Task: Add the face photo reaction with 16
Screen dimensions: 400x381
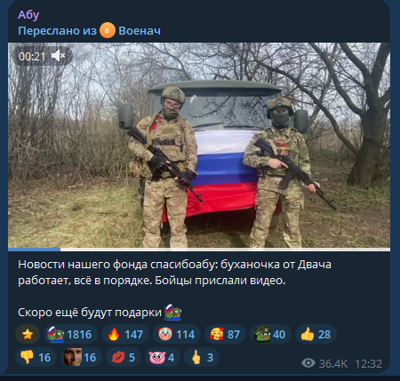Action: [x=81, y=357]
